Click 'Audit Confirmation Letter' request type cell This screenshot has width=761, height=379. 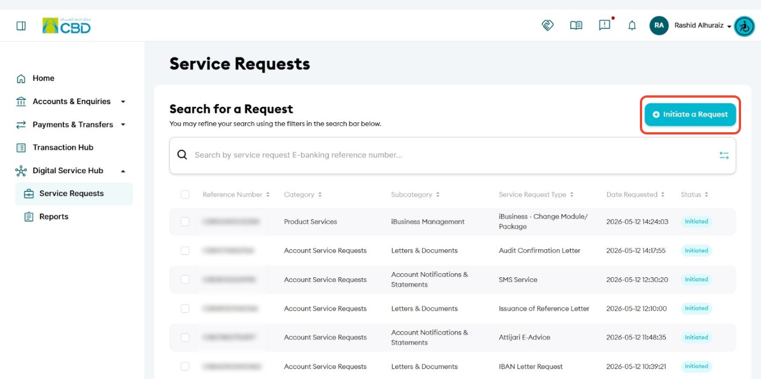click(x=540, y=250)
